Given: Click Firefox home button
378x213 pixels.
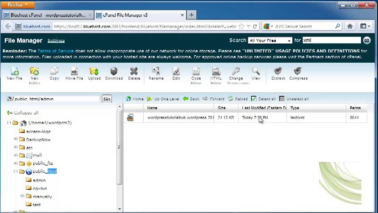Looking at the screenshot, I should click(x=350, y=26).
